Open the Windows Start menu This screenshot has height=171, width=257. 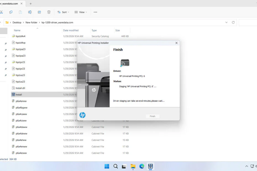(107, 166)
